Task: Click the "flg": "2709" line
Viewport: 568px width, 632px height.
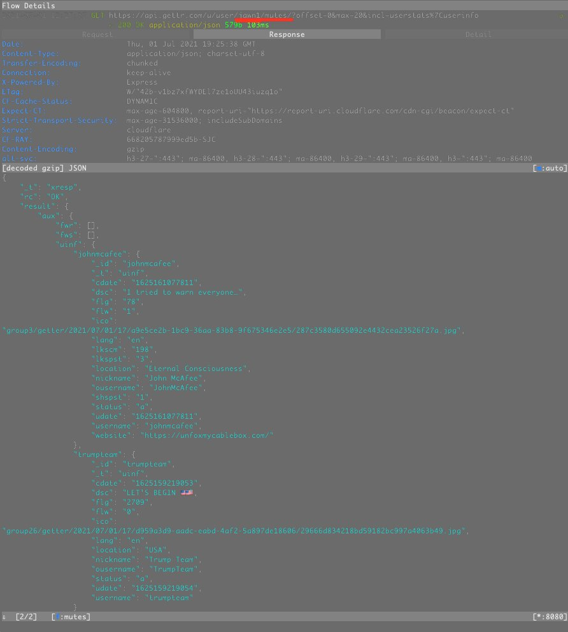Action: tap(122, 502)
